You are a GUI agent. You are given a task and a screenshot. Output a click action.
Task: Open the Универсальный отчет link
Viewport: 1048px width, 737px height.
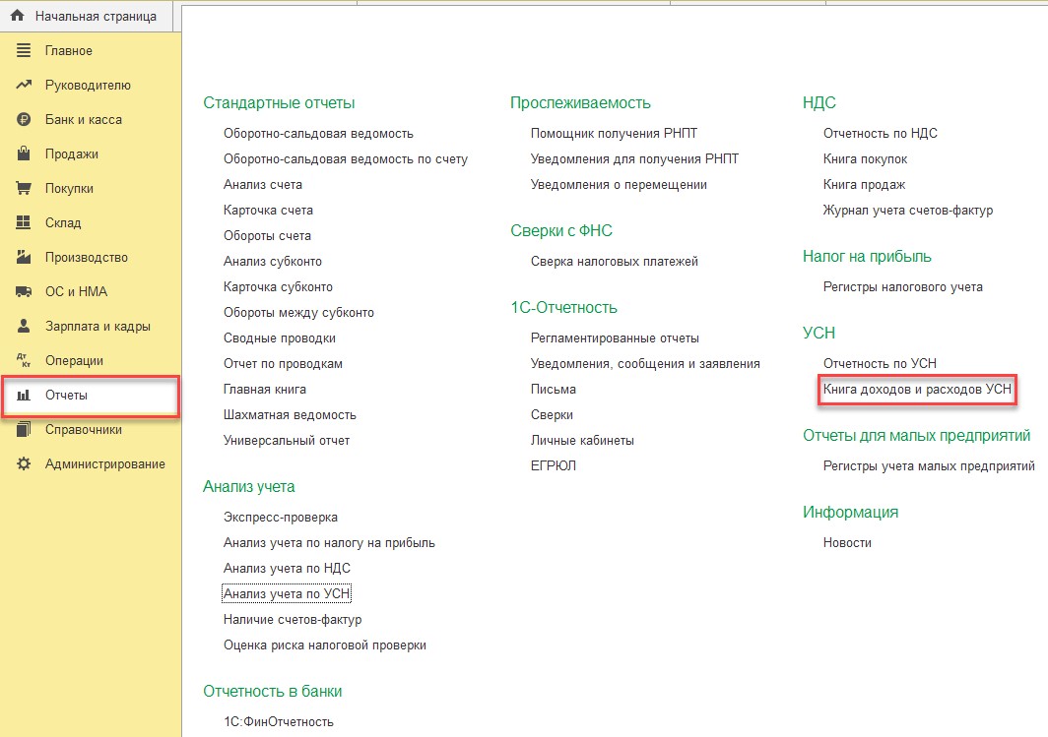tap(287, 441)
